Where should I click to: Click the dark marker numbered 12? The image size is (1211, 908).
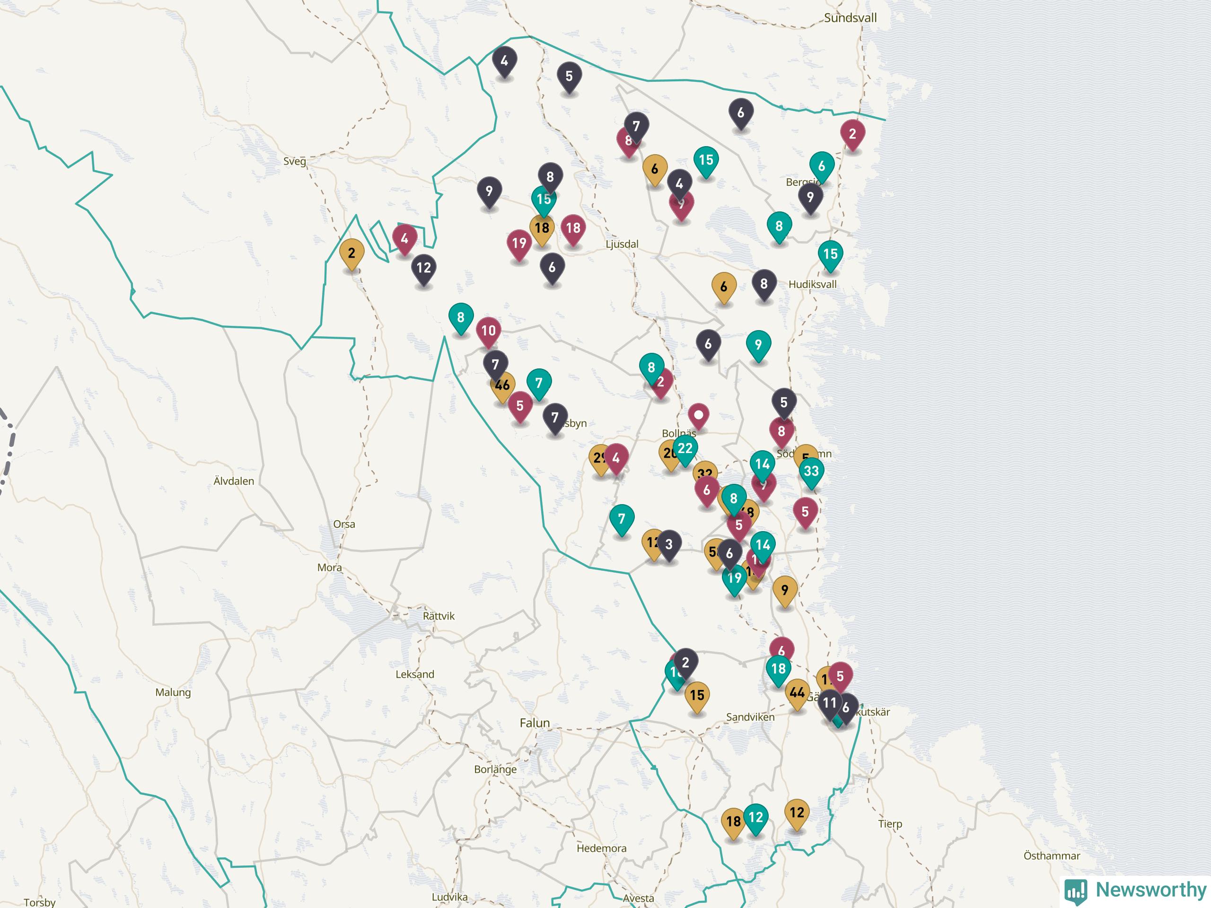pyautogui.click(x=424, y=268)
